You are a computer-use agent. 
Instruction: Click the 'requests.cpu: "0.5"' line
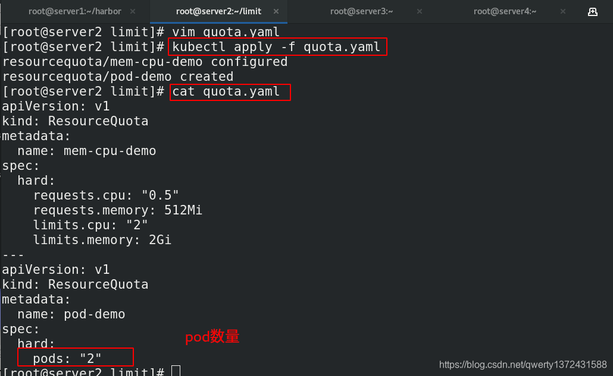coord(106,195)
